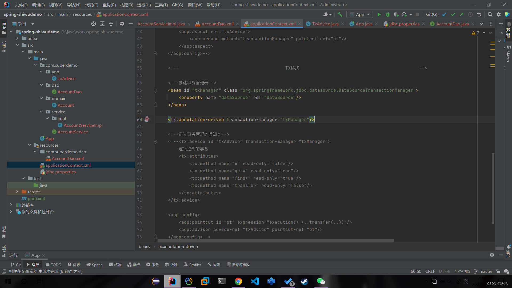This screenshot has width=512, height=288.
Task: Click the Debug bug icon
Action: coord(388,14)
